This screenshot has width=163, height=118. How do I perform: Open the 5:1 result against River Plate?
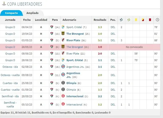point(100,40)
